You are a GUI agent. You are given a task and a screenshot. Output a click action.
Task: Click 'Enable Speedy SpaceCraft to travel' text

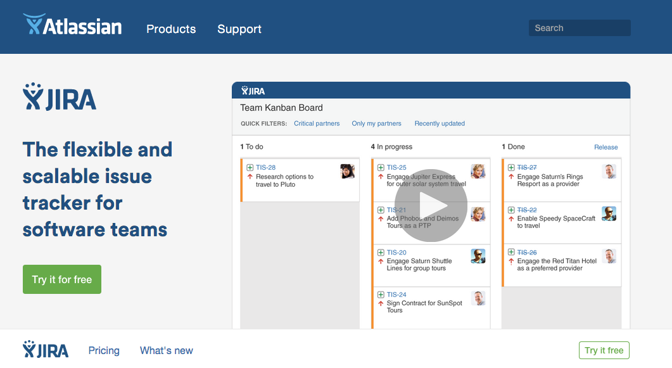point(556,222)
